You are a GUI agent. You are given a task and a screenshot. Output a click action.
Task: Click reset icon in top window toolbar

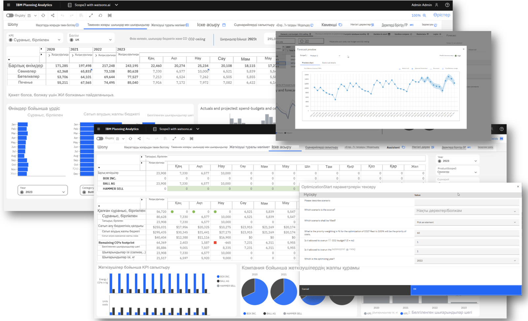click(100, 15)
